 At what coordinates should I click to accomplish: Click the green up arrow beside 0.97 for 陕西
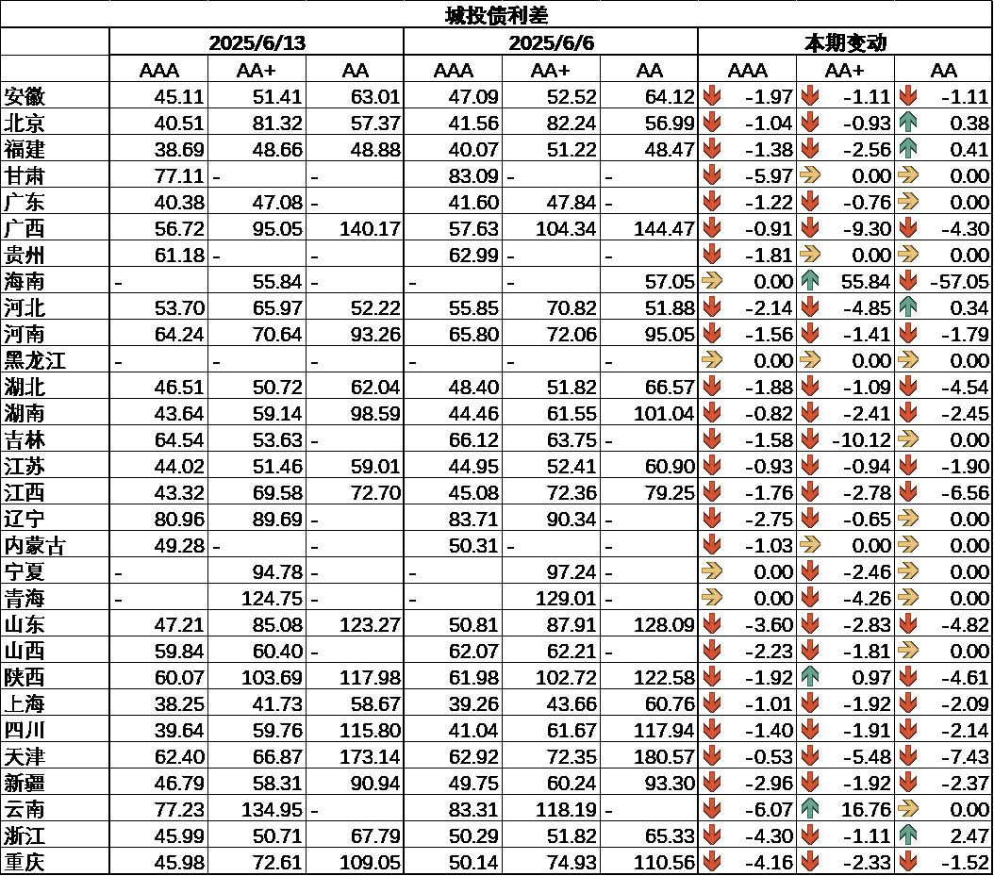[x=810, y=677]
